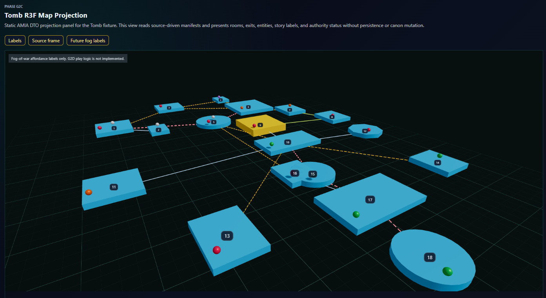
Task: Choose room 4 number label
Action: tap(221, 100)
